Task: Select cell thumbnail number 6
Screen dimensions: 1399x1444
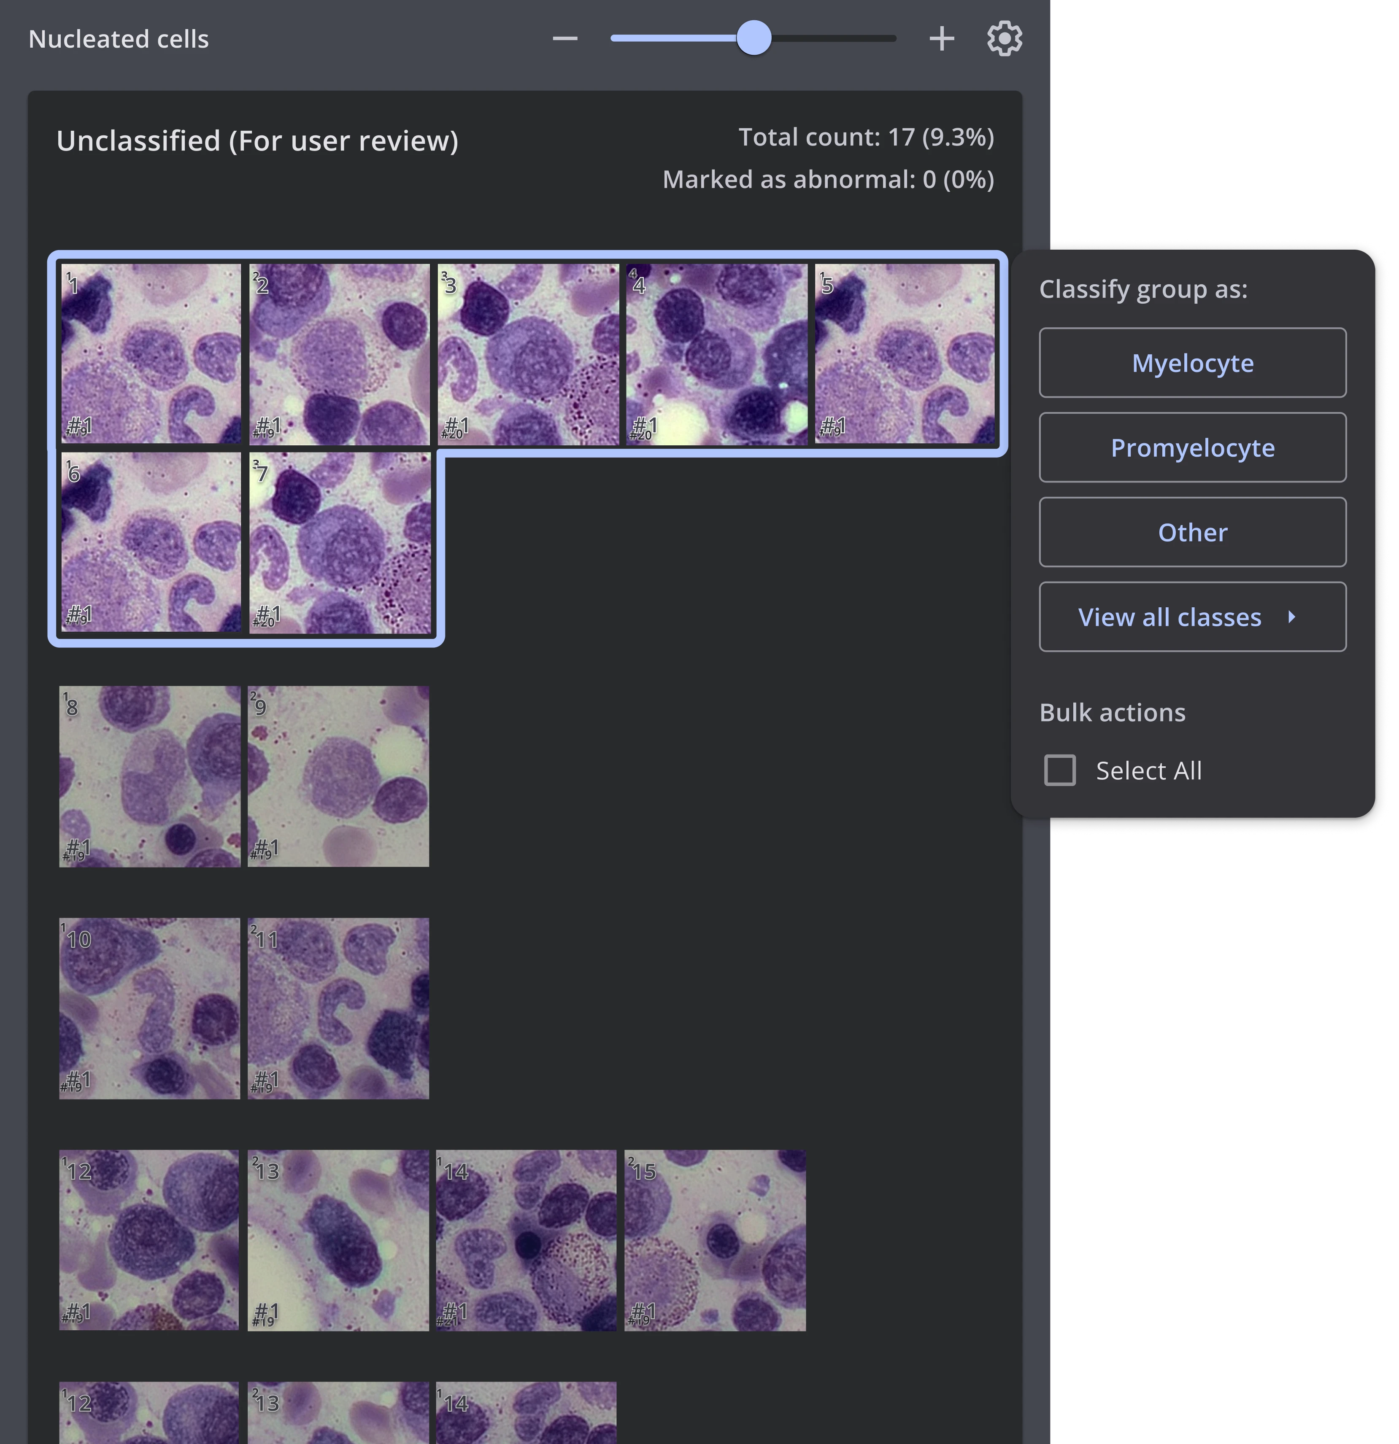Action: click(150, 543)
